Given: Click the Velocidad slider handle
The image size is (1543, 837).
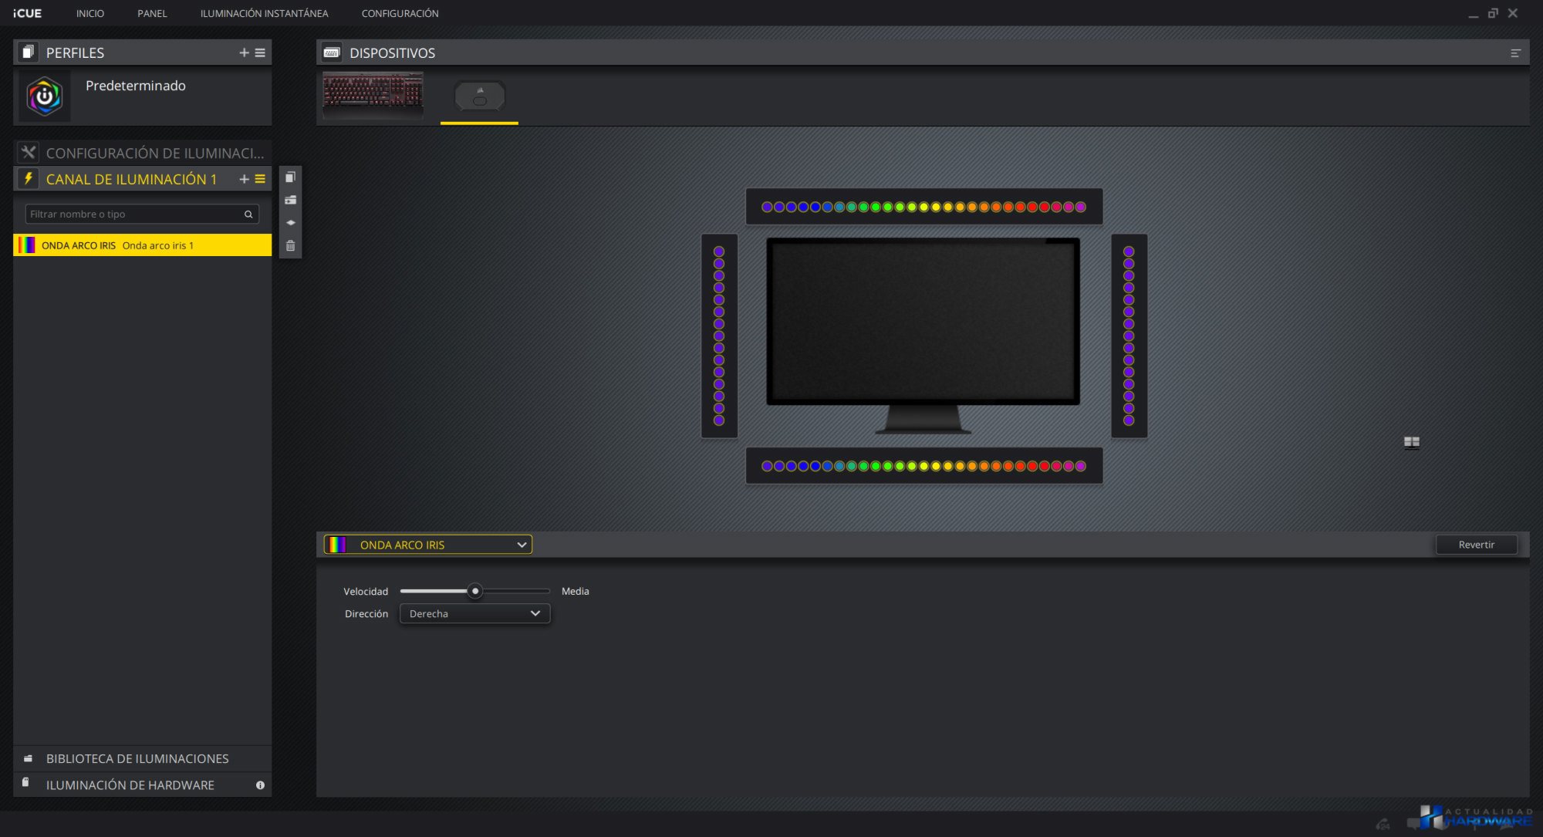Looking at the screenshot, I should click(475, 591).
